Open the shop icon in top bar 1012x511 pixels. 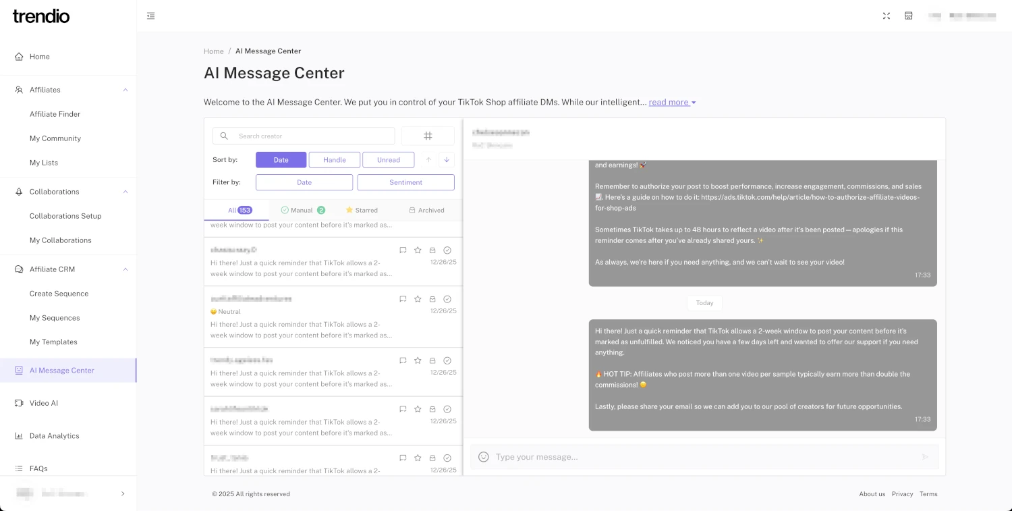[x=909, y=16]
